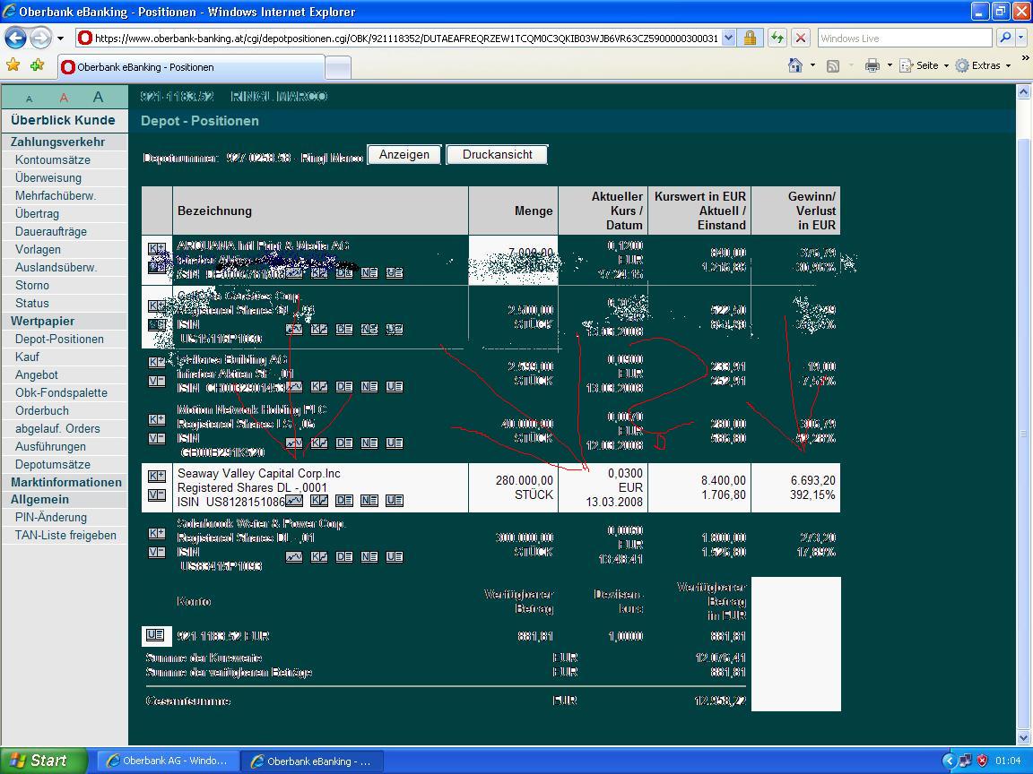Open TAN-Liste freigeben link
The height and width of the screenshot is (774, 1033).
pos(65,536)
